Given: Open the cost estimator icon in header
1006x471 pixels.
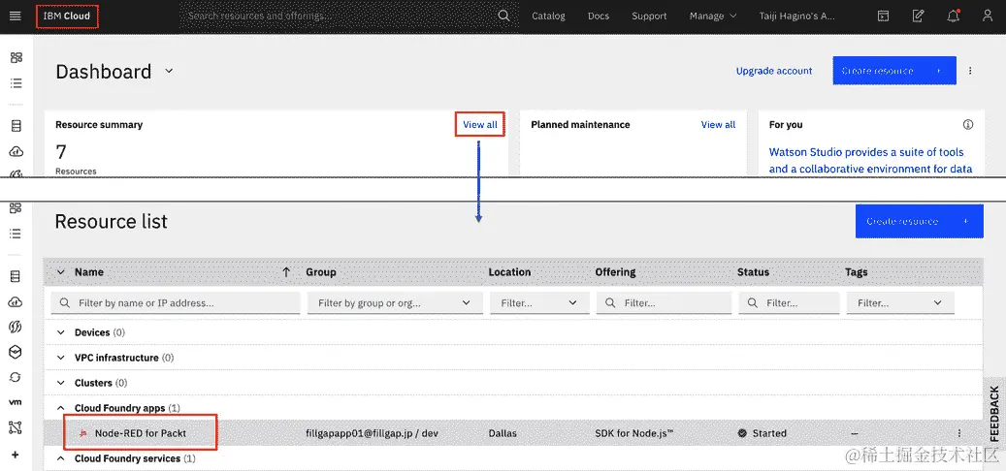Looking at the screenshot, I should pyautogui.click(x=918, y=16).
